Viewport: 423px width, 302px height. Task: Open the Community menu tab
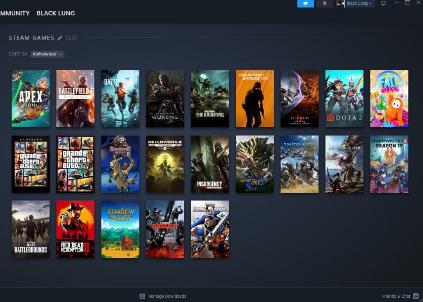point(15,13)
